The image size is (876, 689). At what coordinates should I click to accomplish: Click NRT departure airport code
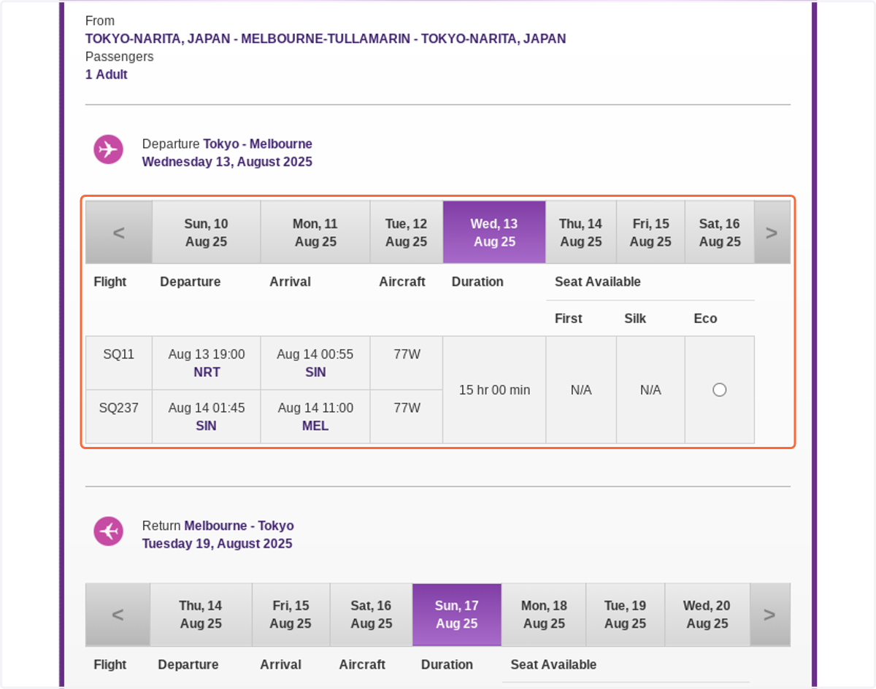tap(207, 373)
